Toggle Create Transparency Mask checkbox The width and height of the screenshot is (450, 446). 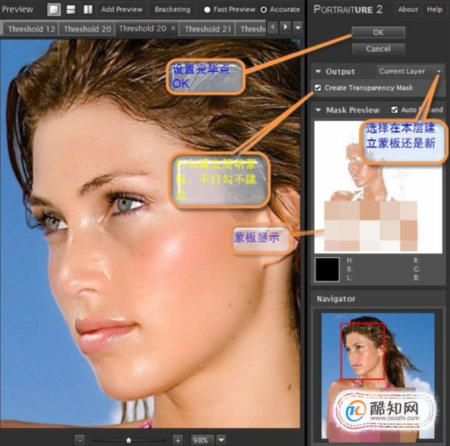[318, 88]
